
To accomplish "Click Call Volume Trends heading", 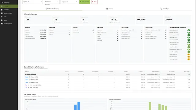I will (x=30, y=94).
